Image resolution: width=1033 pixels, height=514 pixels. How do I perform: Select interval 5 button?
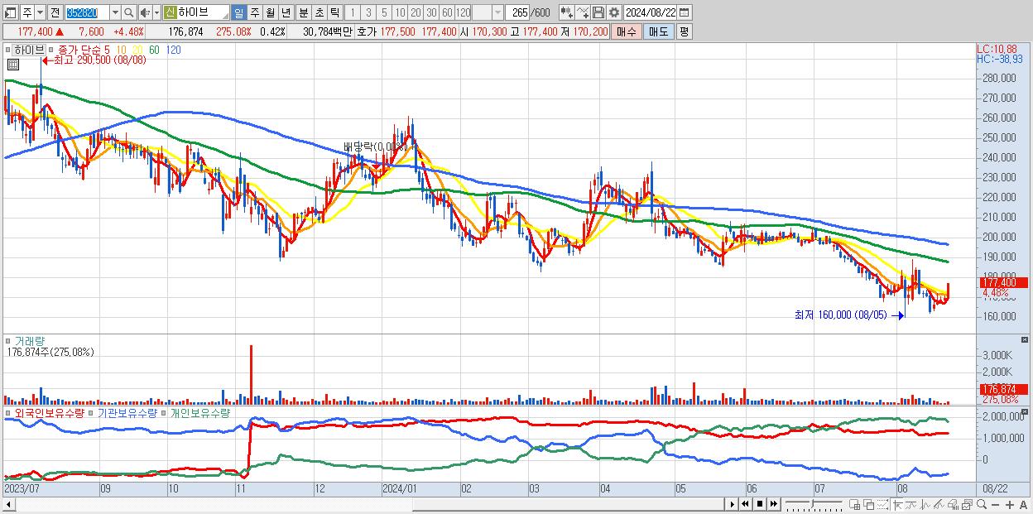coord(384,12)
